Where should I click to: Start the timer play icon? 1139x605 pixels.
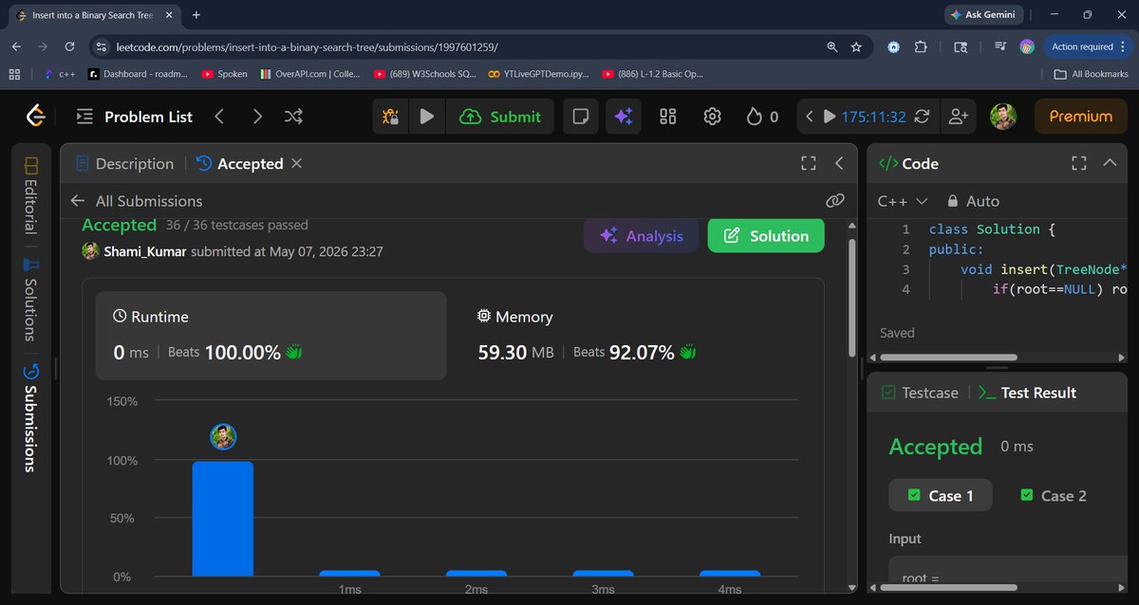pyautogui.click(x=830, y=117)
